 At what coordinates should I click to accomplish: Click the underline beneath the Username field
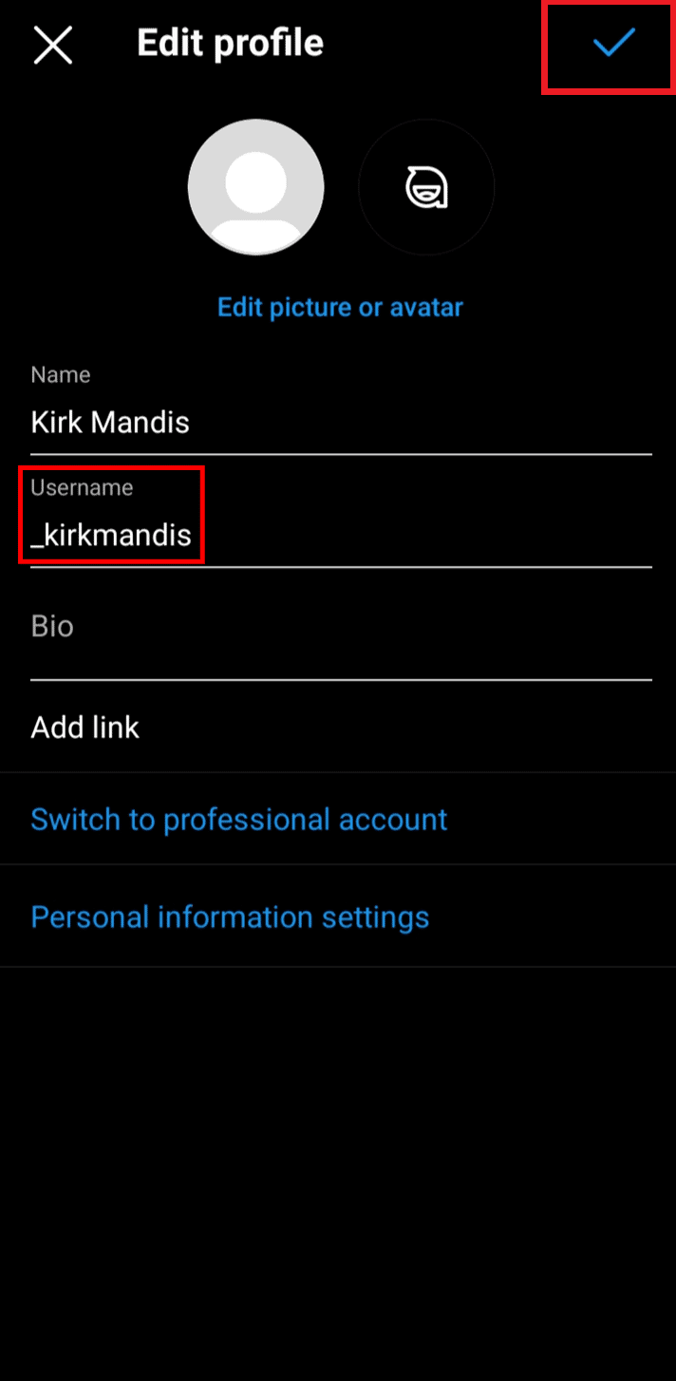[341, 567]
